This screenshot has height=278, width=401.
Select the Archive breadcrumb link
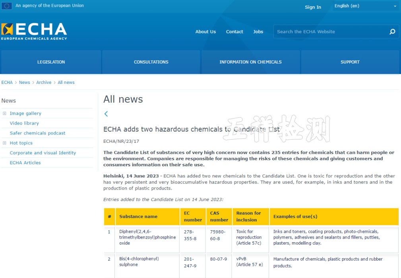coord(44,82)
